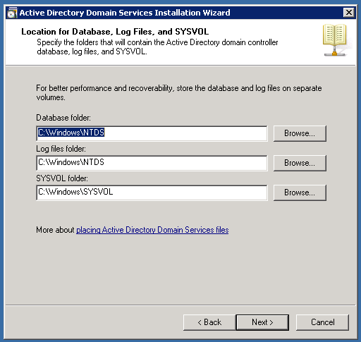Click the Location for Database heading

coord(115,32)
